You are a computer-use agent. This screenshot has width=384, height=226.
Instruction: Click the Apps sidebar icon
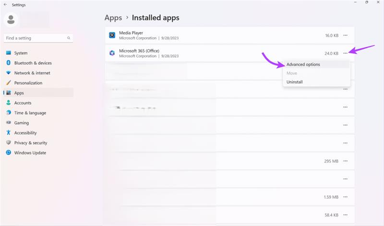[x=9, y=92]
